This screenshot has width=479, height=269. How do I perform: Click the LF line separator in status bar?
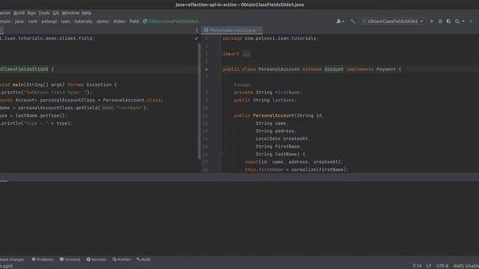pyautogui.click(x=429, y=266)
